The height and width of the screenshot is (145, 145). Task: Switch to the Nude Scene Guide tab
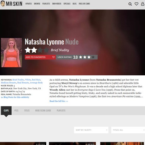point(43,111)
